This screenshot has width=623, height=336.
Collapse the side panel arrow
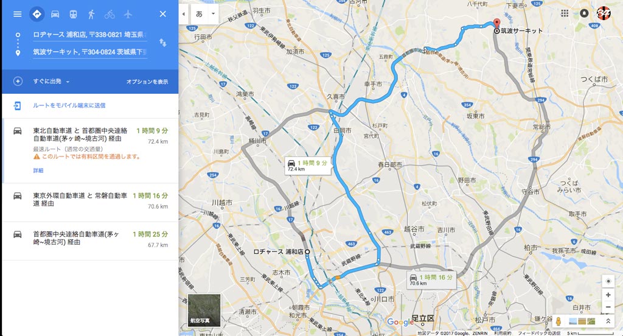(x=183, y=14)
